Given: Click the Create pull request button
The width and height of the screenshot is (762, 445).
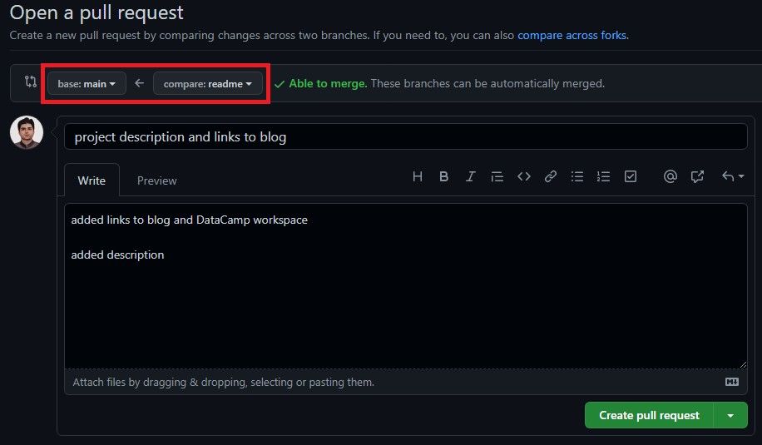Looking at the screenshot, I should pos(649,415).
